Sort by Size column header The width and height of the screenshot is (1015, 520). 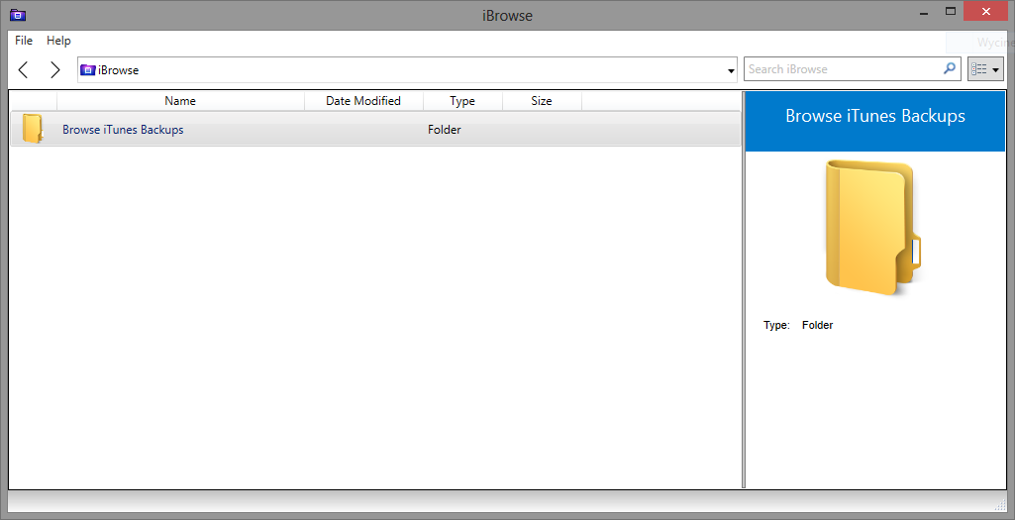542,101
